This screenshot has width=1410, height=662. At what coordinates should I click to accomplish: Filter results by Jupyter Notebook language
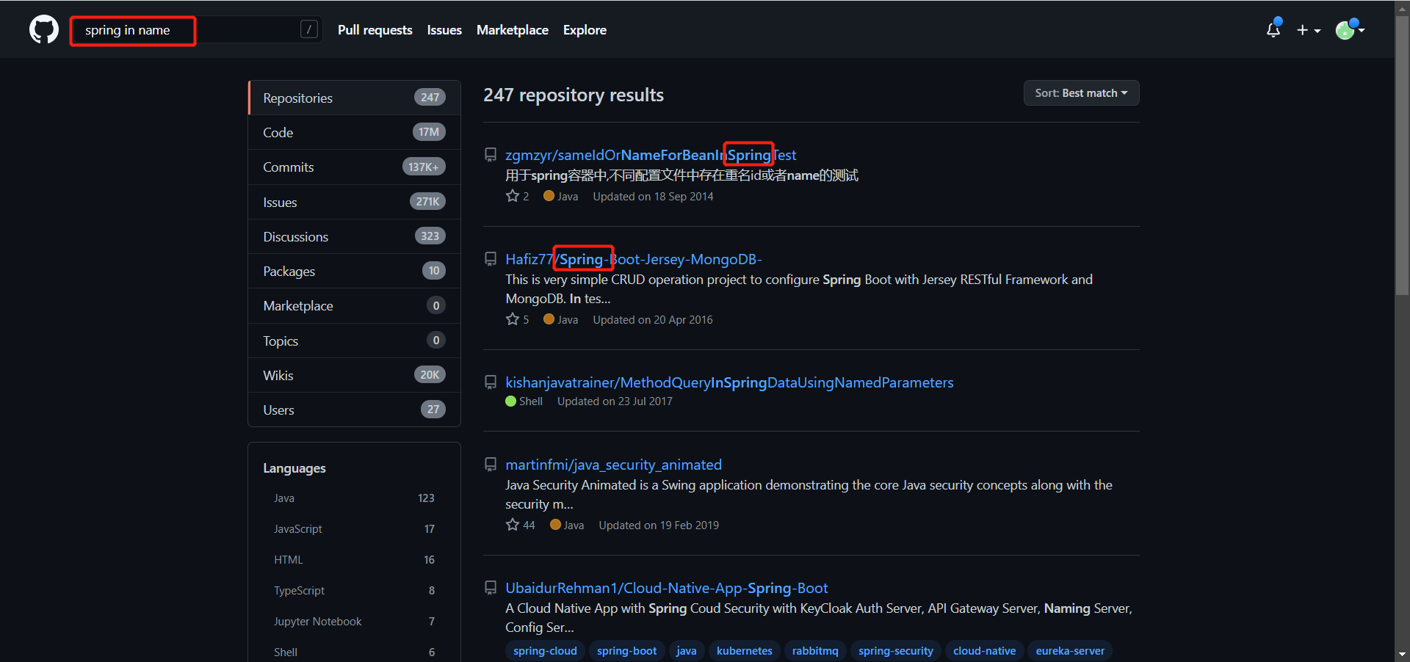pyautogui.click(x=354, y=622)
